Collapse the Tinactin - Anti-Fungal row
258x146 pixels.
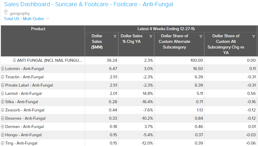coord(3,77)
